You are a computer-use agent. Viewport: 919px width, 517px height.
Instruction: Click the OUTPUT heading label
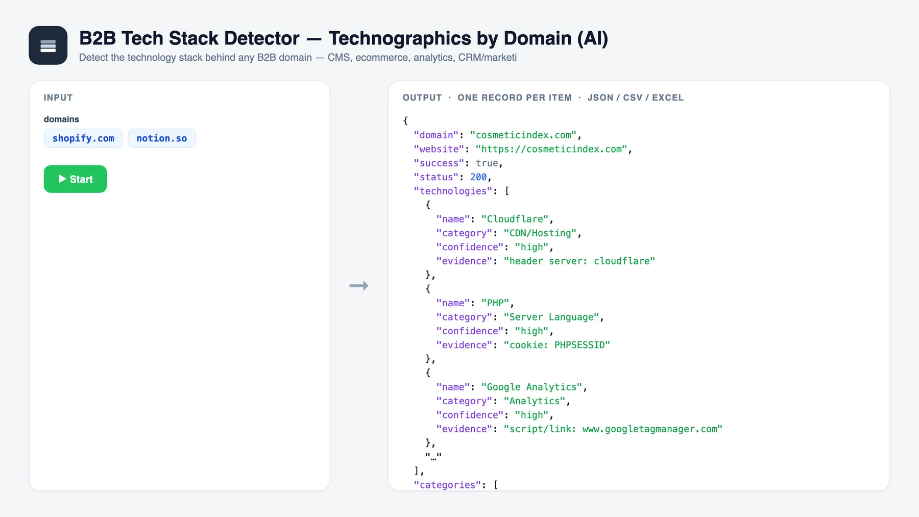click(x=422, y=97)
